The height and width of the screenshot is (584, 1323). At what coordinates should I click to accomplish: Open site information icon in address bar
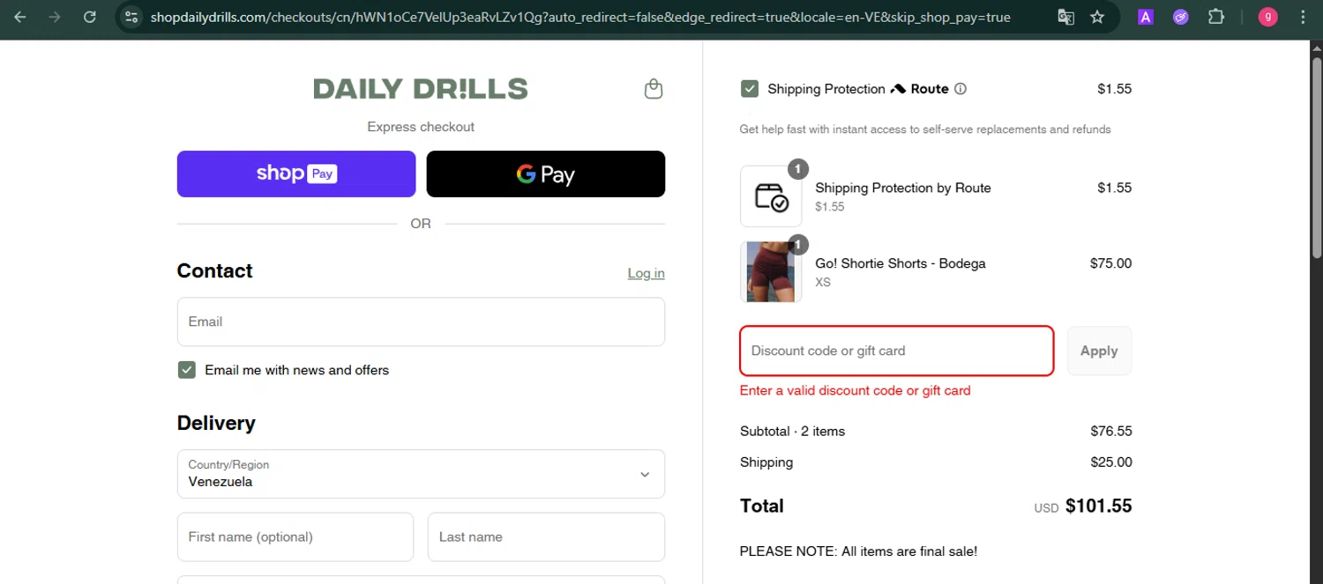(131, 17)
